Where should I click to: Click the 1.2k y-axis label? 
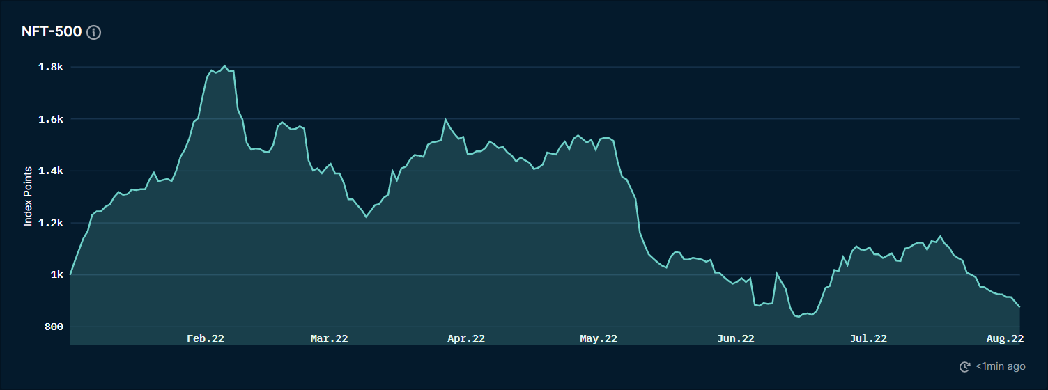coord(52,224)
